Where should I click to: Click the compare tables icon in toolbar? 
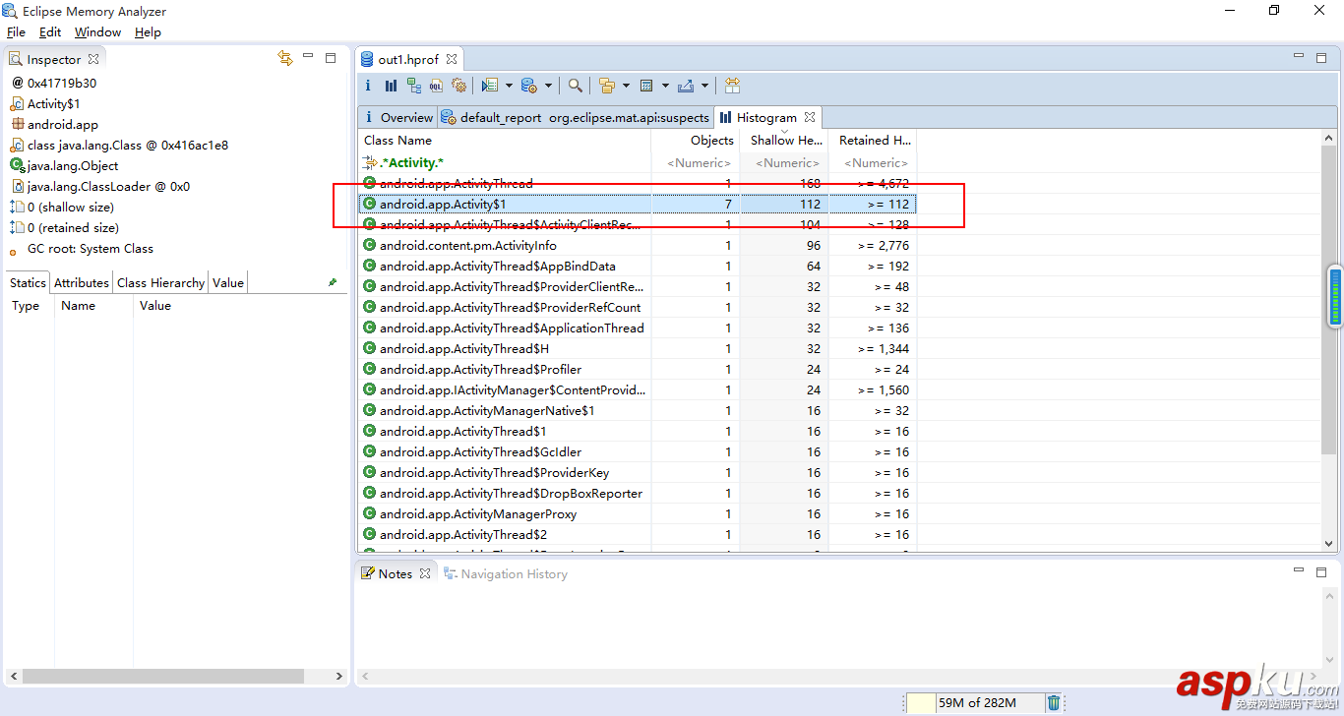coord(732,86)
